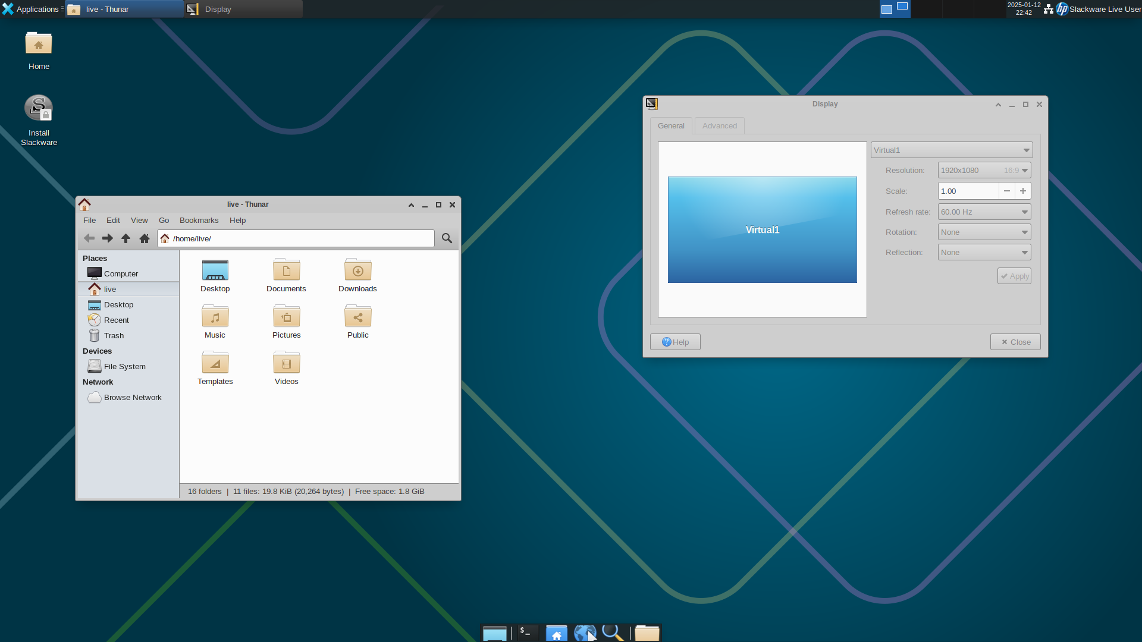Click the Help button in Display
This screenshot has width=1142, height=642.
click(x=675, y=342)
